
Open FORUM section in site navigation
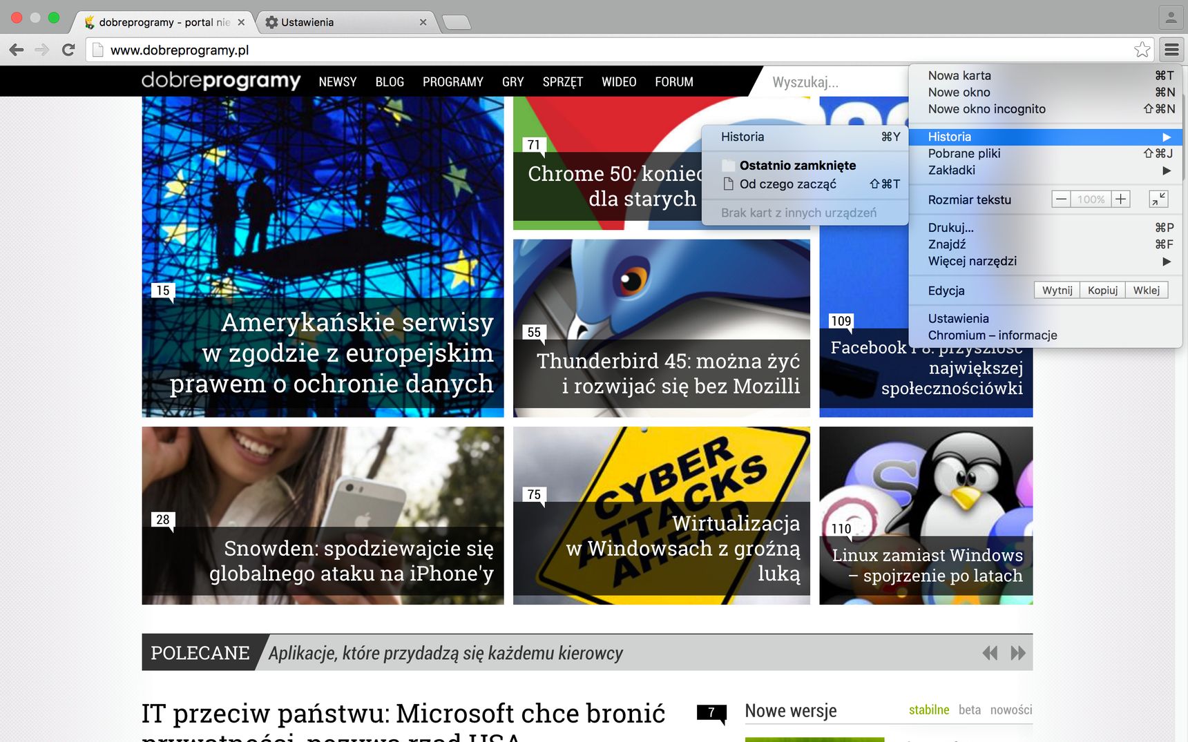coord(674,81)
